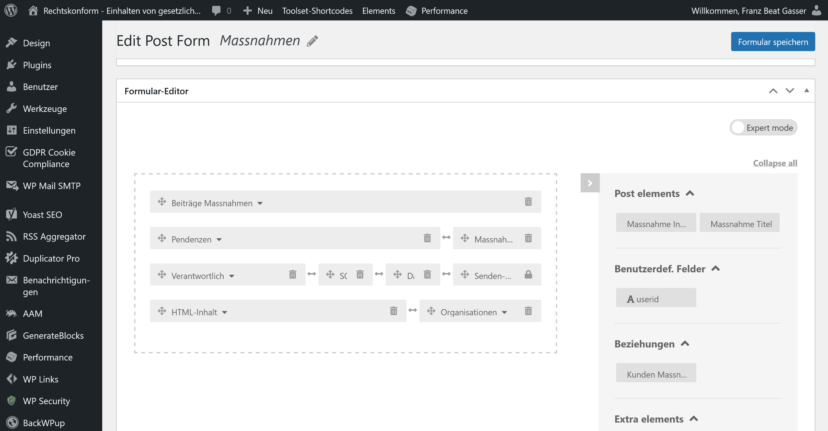Click Willkommen, Franz Beat Gasser account link
The height and width of the screenshot is (431, 828).
[x=749, y=11]
